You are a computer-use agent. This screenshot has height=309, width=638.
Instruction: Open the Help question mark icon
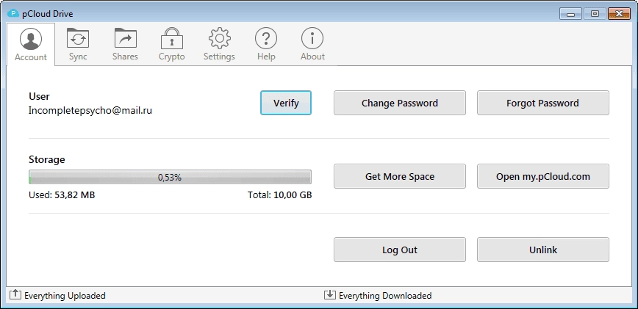[x=266, y=39]
